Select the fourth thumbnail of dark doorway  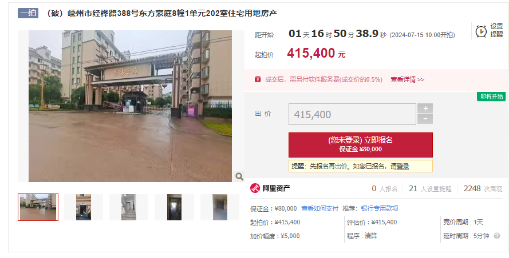click(x=174, y=207)
